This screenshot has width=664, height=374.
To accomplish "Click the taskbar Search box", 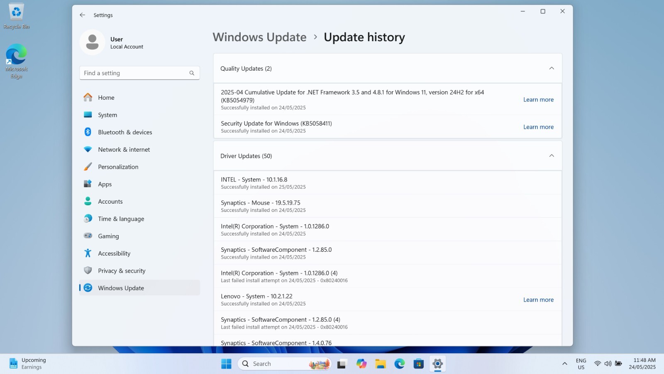I will [285, 364].
